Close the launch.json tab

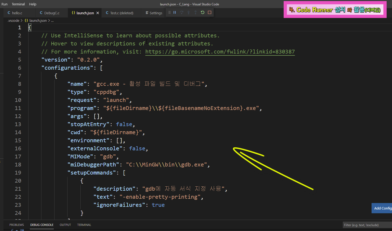pyautogui.click(x=98, y=13)
